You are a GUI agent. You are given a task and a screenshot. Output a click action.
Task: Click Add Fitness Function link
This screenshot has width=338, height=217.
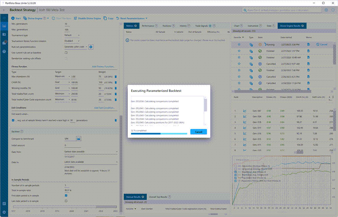click(x=103, y=67)
